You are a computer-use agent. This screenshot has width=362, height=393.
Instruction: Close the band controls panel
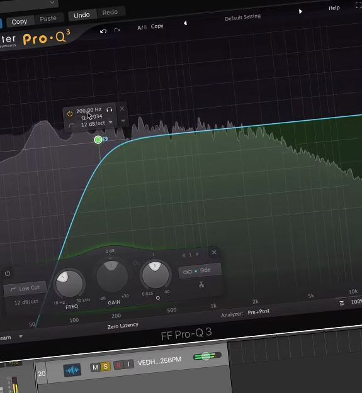click(x=214, y=252)
